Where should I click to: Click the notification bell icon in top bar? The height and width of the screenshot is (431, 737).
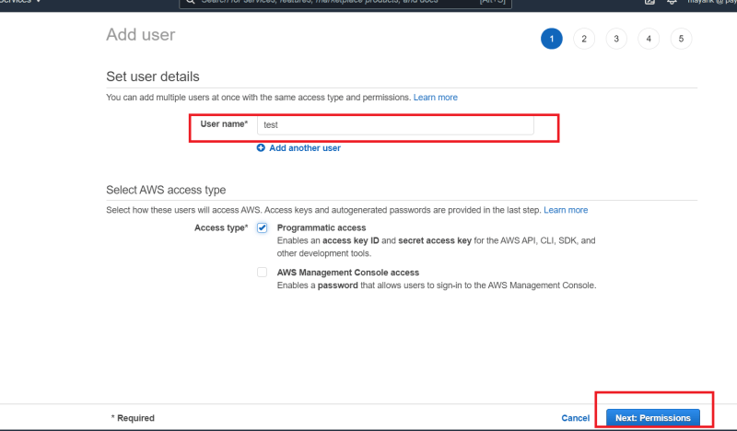[x=672, y=2]
